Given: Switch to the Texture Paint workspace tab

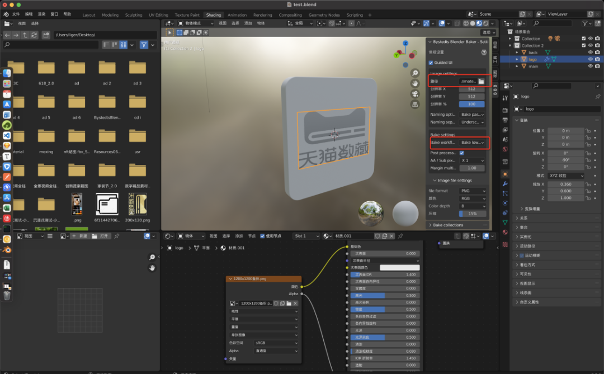Looking at the screenshot, I should [x=187, y=15].
